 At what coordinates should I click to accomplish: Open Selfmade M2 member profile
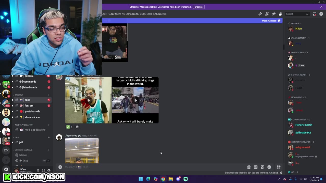click(303, 132)
